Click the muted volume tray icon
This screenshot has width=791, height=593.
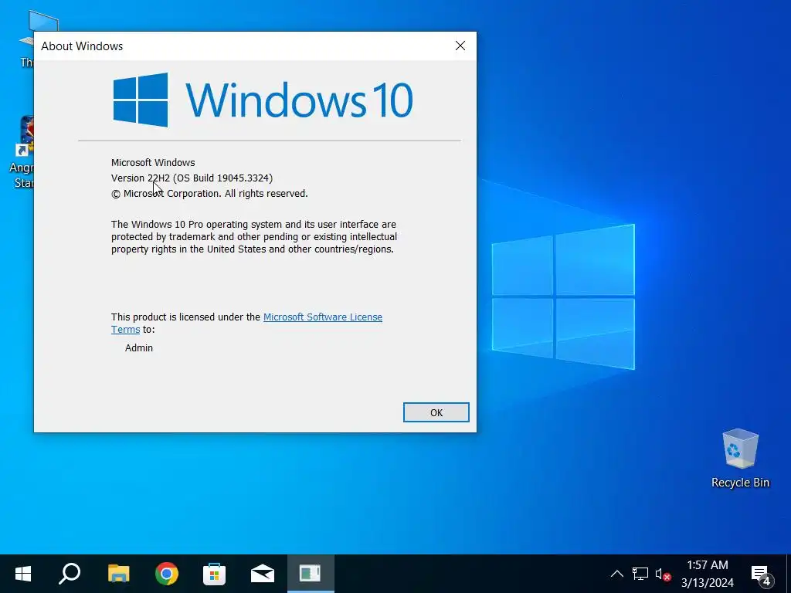click(x=663, y=574)
